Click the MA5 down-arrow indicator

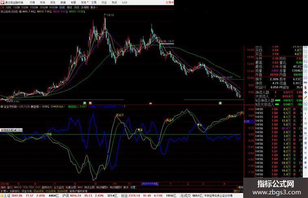(35, 12)
